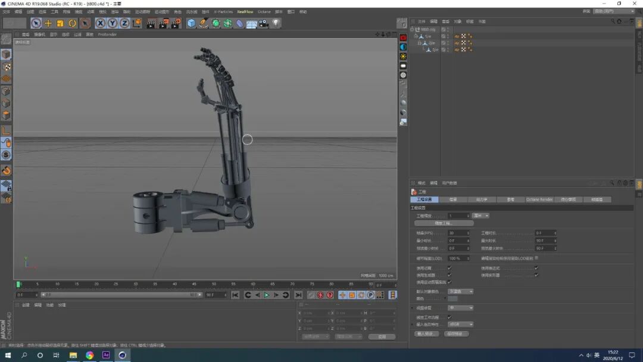Disable the 使用生成器 checkbox
The image size is (643, 362).
450,275
